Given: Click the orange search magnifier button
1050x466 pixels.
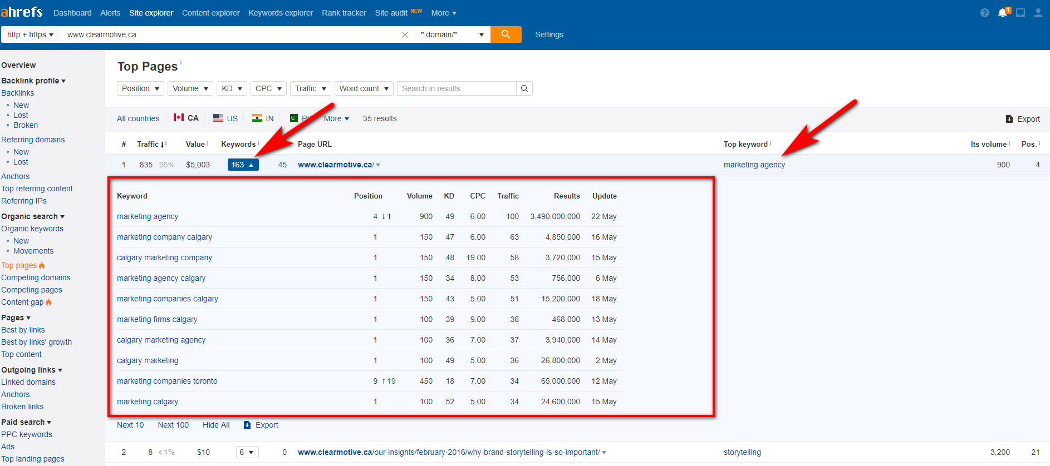Looking at the screenshot, I should (x=506, y=34).
